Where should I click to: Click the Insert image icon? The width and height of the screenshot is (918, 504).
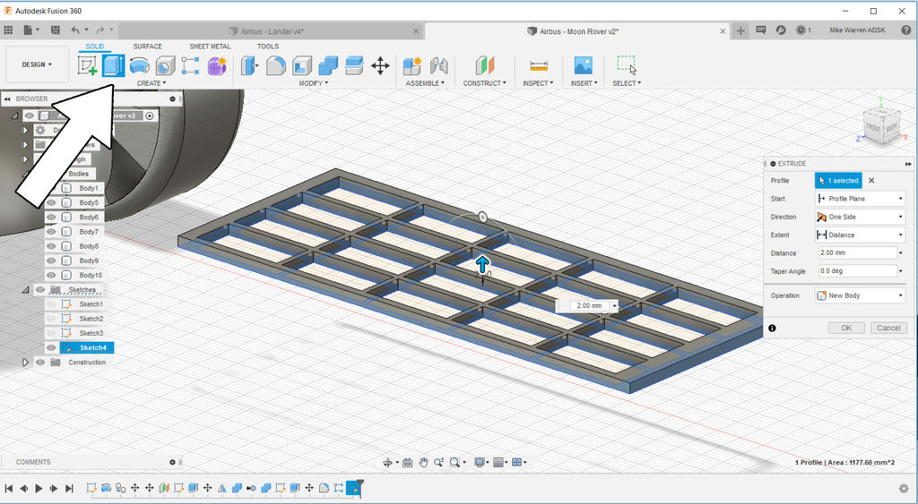[584, 66]
